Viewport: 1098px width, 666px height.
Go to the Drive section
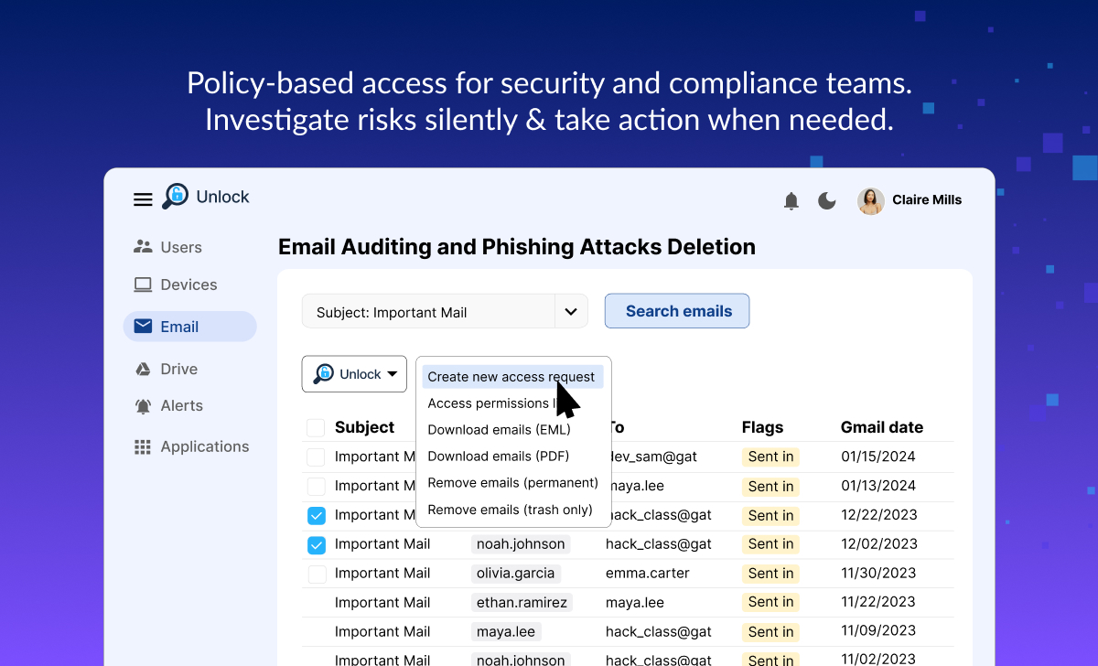[180, 369]
